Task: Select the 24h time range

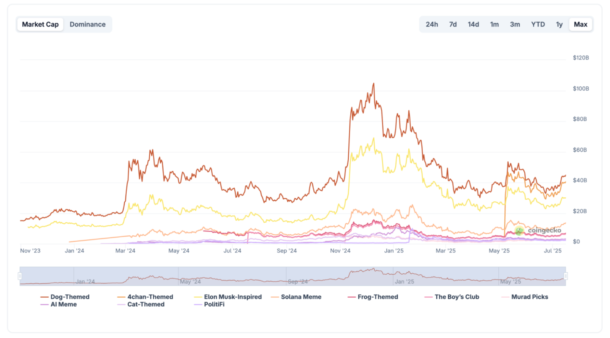Action: [432, 24]
